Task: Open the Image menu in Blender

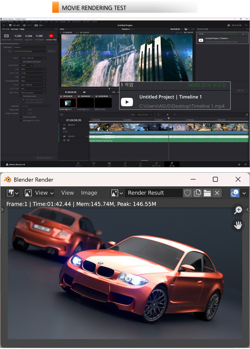Action: point(89,193)
